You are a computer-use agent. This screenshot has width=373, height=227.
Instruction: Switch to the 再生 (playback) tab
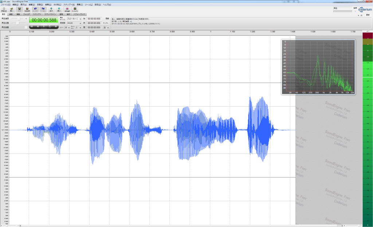click(4, 14)
